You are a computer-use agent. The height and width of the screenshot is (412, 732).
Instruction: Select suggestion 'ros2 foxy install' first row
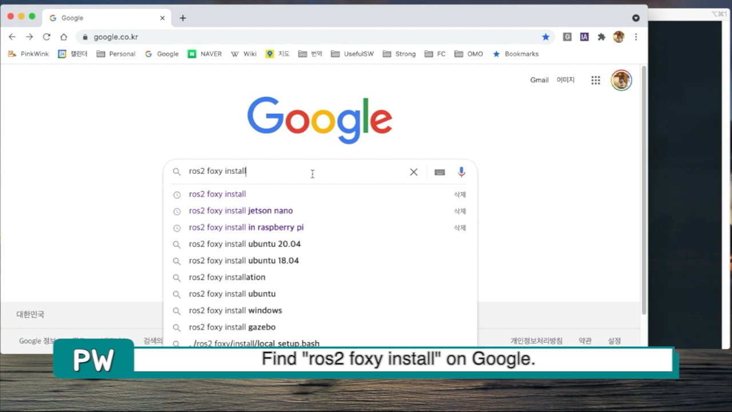point(320,194)
